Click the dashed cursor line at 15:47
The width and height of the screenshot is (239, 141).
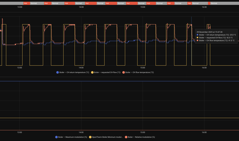(x=191, y=41)
